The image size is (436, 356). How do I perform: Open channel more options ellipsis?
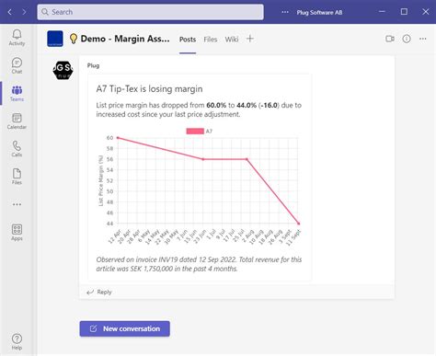pos(423,39)
